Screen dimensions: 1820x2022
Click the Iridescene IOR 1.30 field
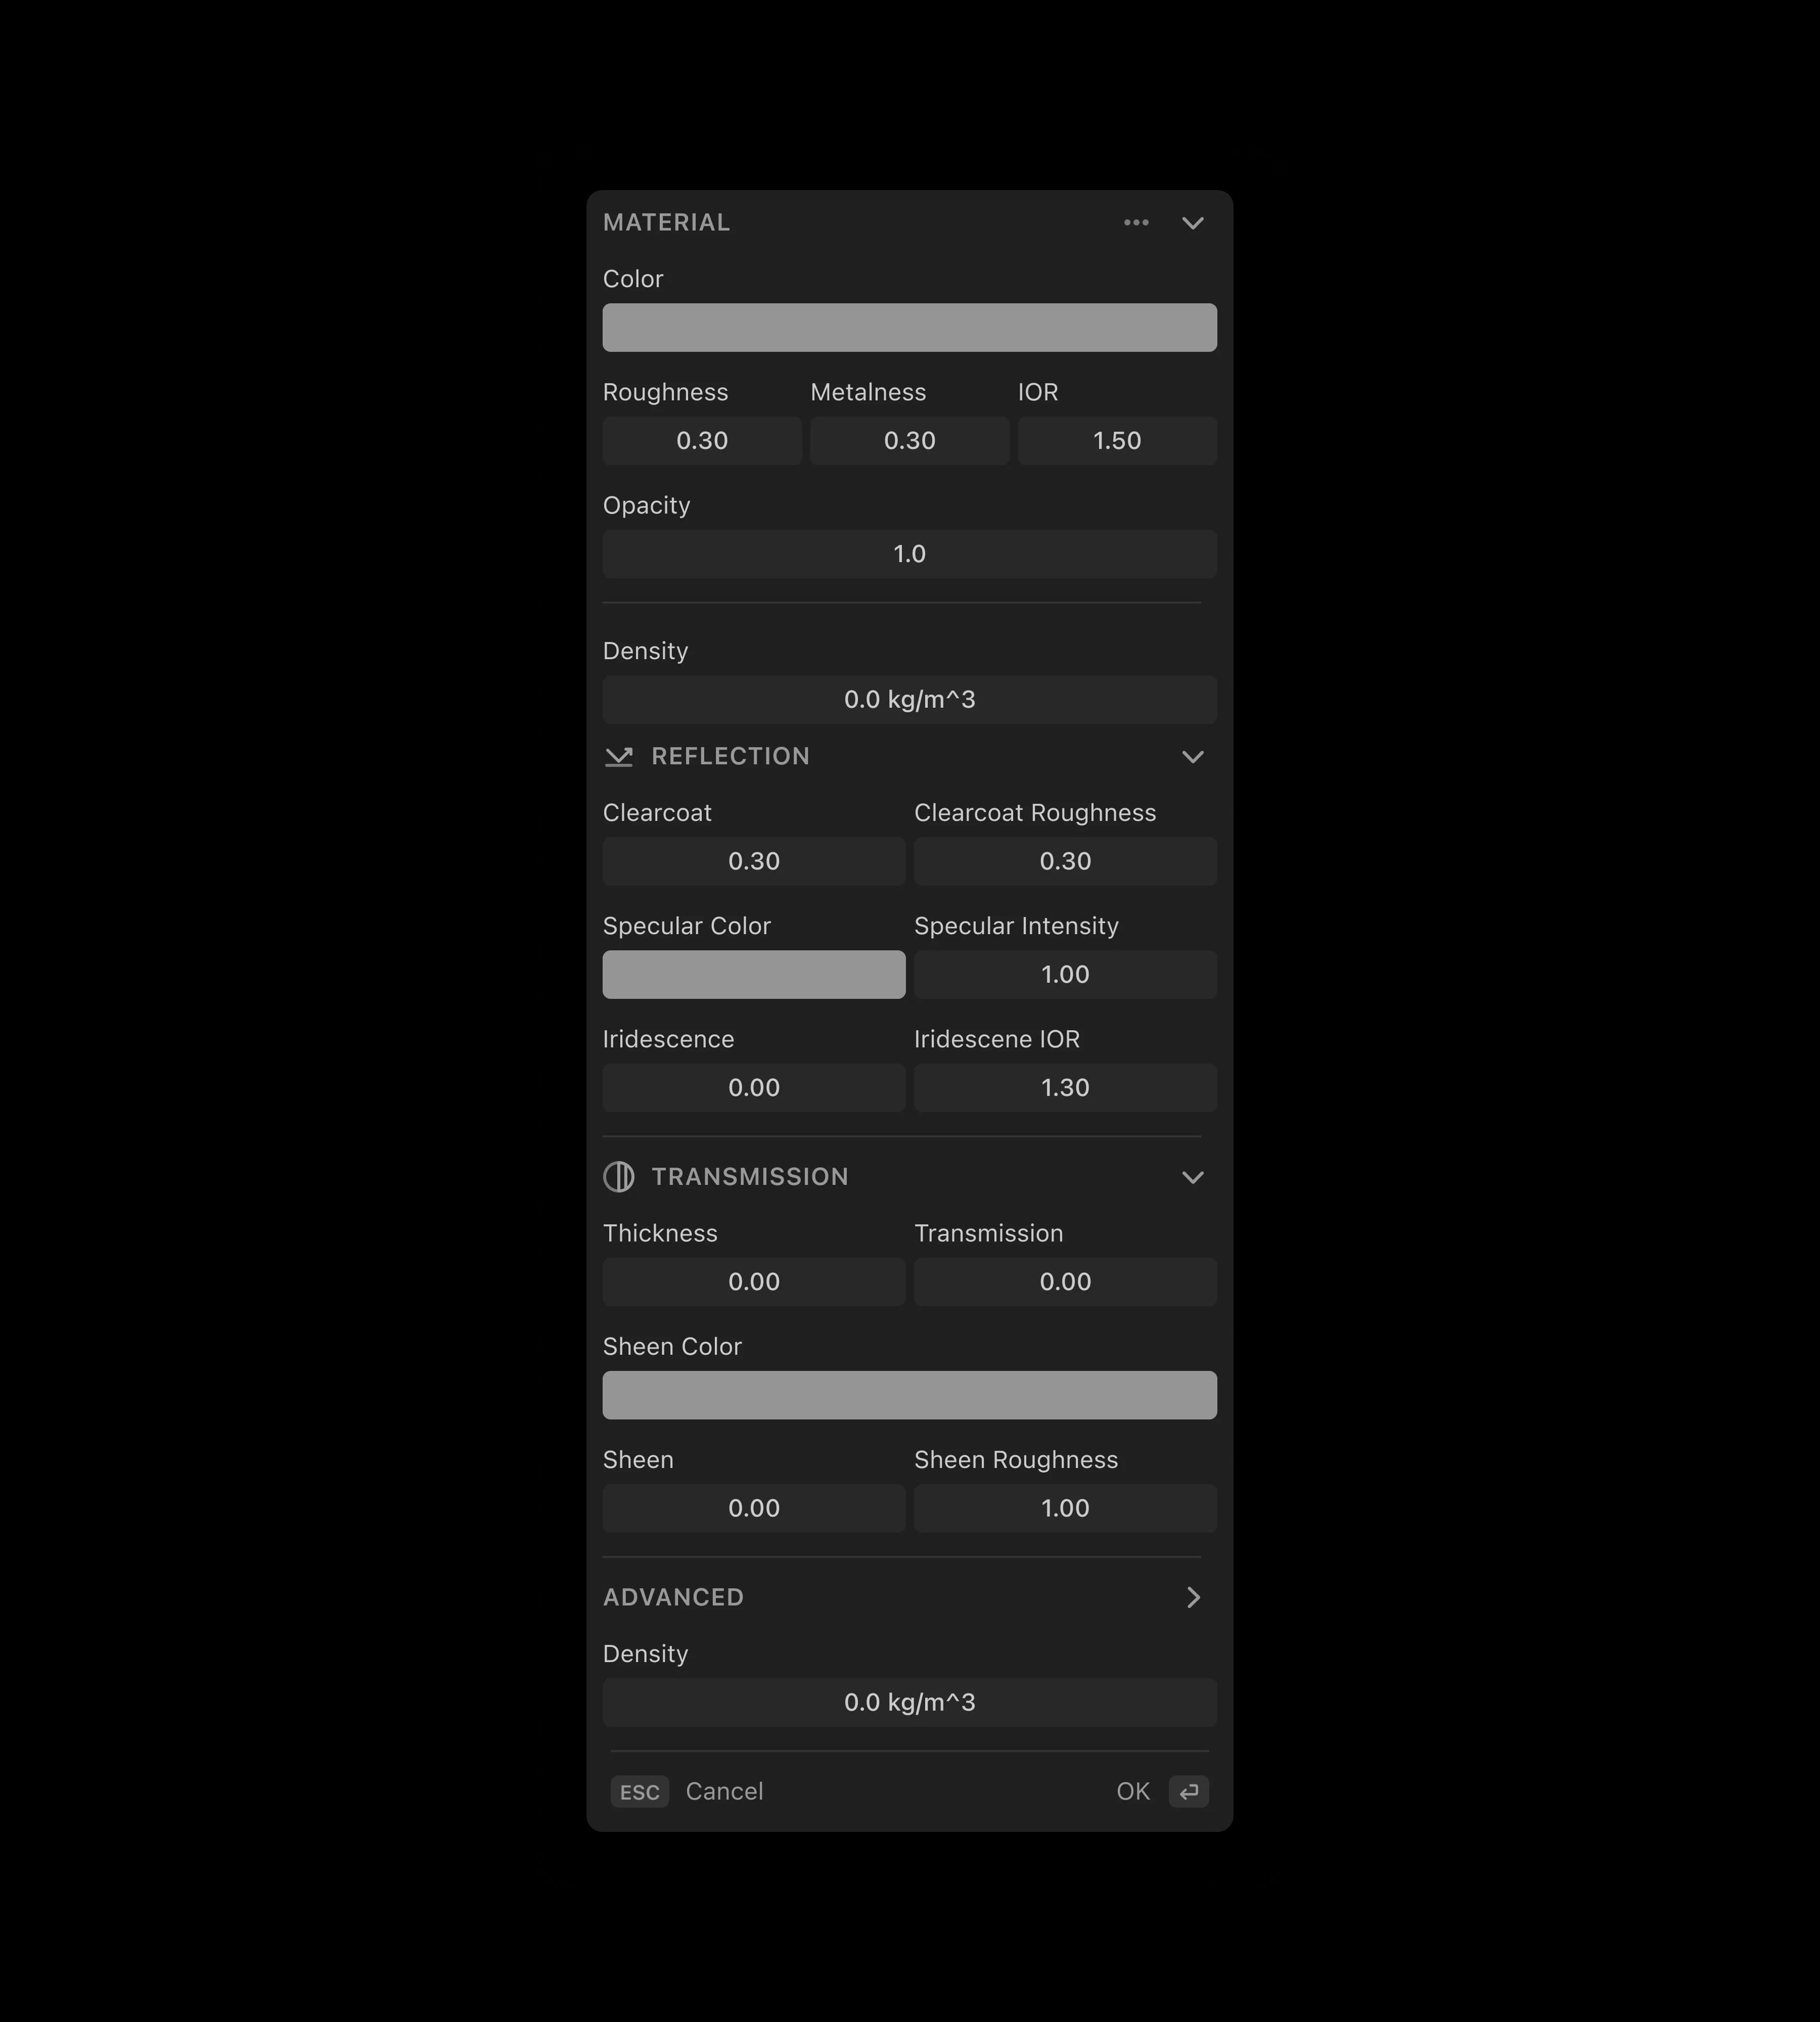(x=1065, y=1088)
